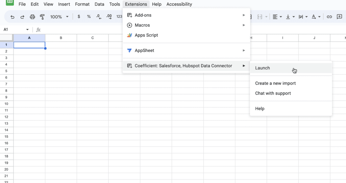The width and height of the screenshot is (346, 183).
Task: Click the horizontal align icon
Action: click(x=275, y=17)
